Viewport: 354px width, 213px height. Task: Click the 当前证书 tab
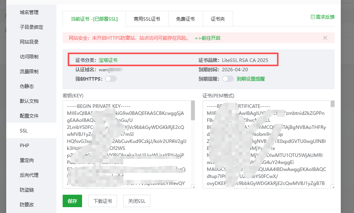94,19
